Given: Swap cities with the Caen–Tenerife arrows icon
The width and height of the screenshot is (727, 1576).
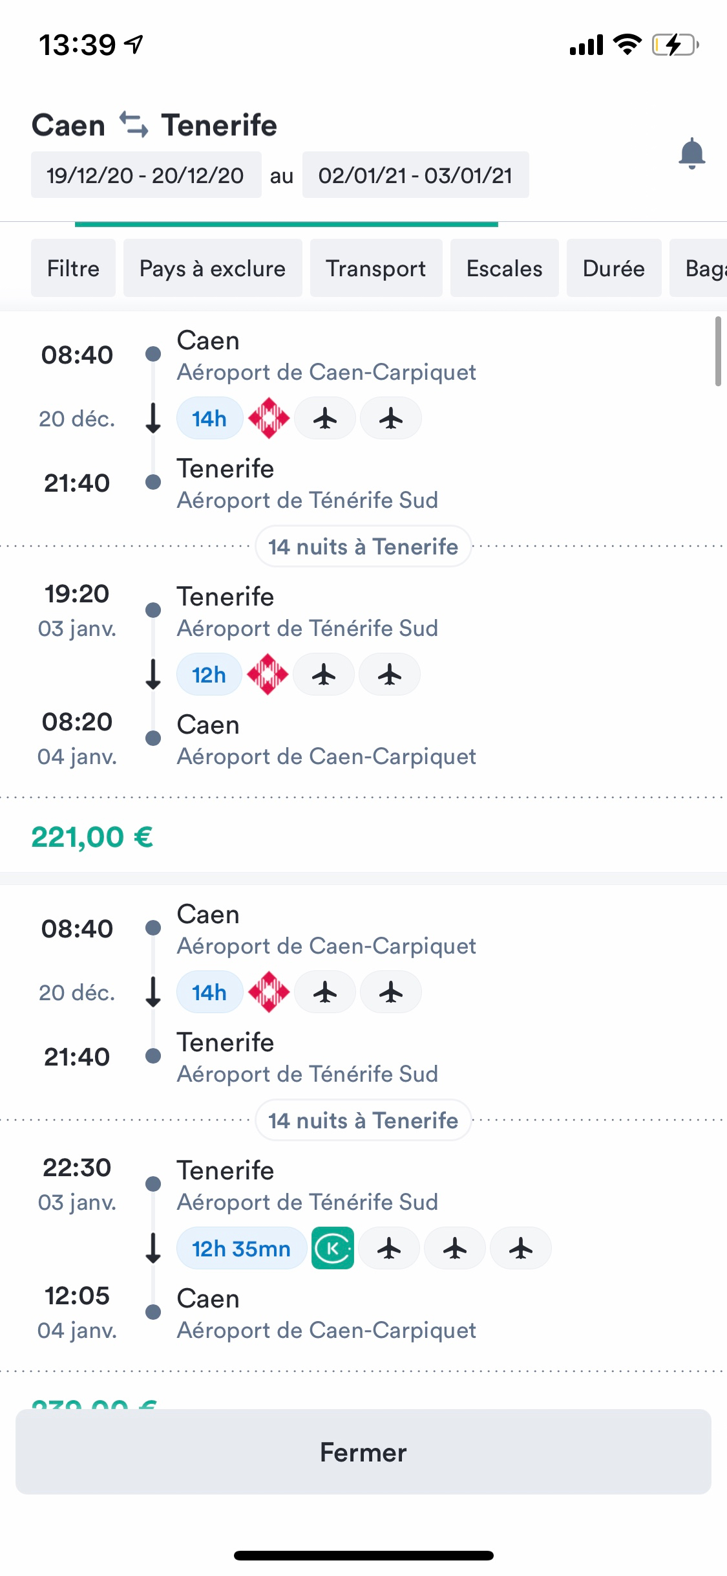Looking at the screenshot, I should pyautogui.click(x=134, y=124).
